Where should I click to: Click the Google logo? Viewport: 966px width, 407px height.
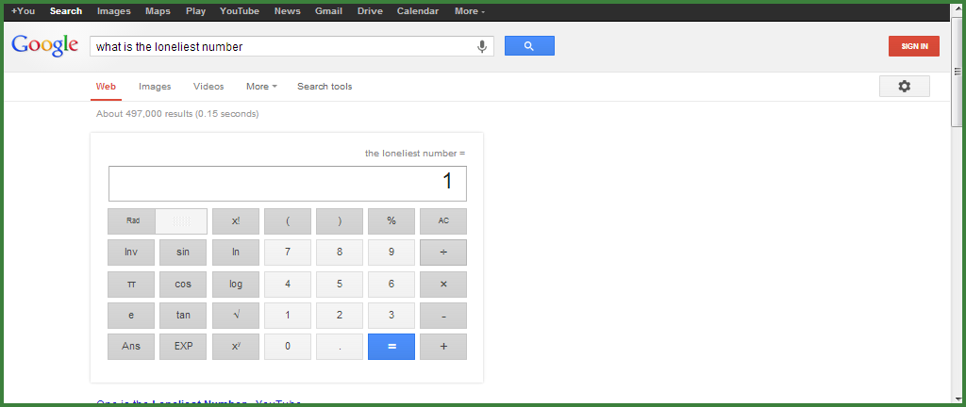click(45, 45)
